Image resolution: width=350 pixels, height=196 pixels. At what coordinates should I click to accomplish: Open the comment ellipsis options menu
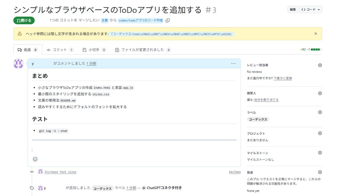click(233, 63)
